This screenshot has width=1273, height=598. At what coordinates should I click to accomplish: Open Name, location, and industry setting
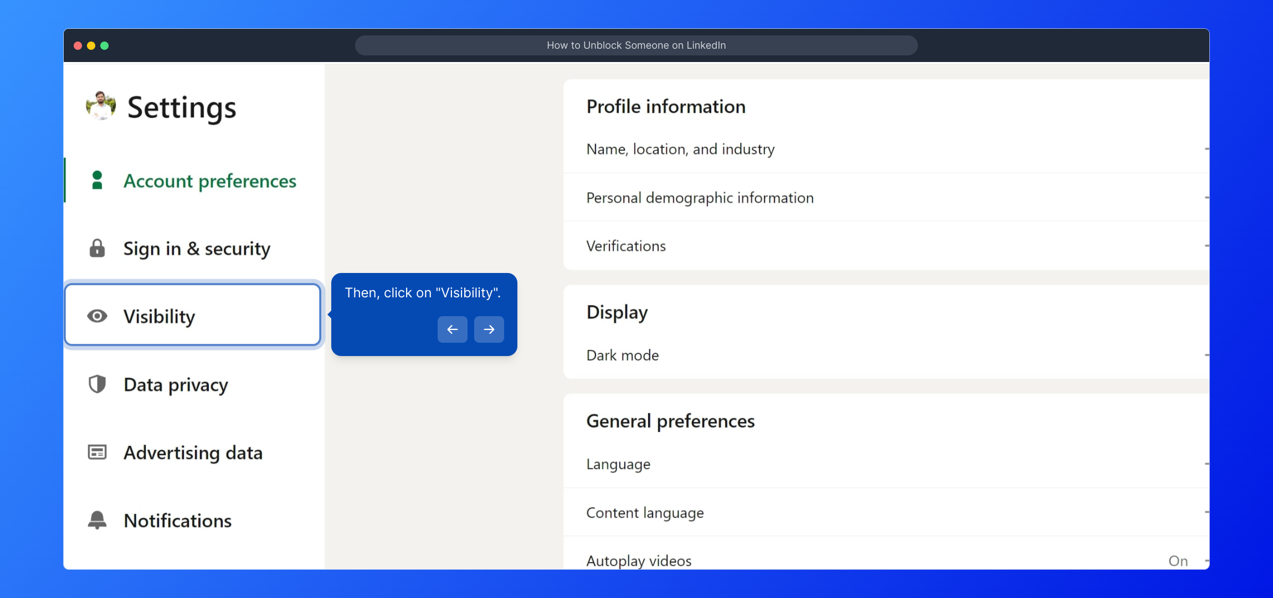click(x=680, y=149)
